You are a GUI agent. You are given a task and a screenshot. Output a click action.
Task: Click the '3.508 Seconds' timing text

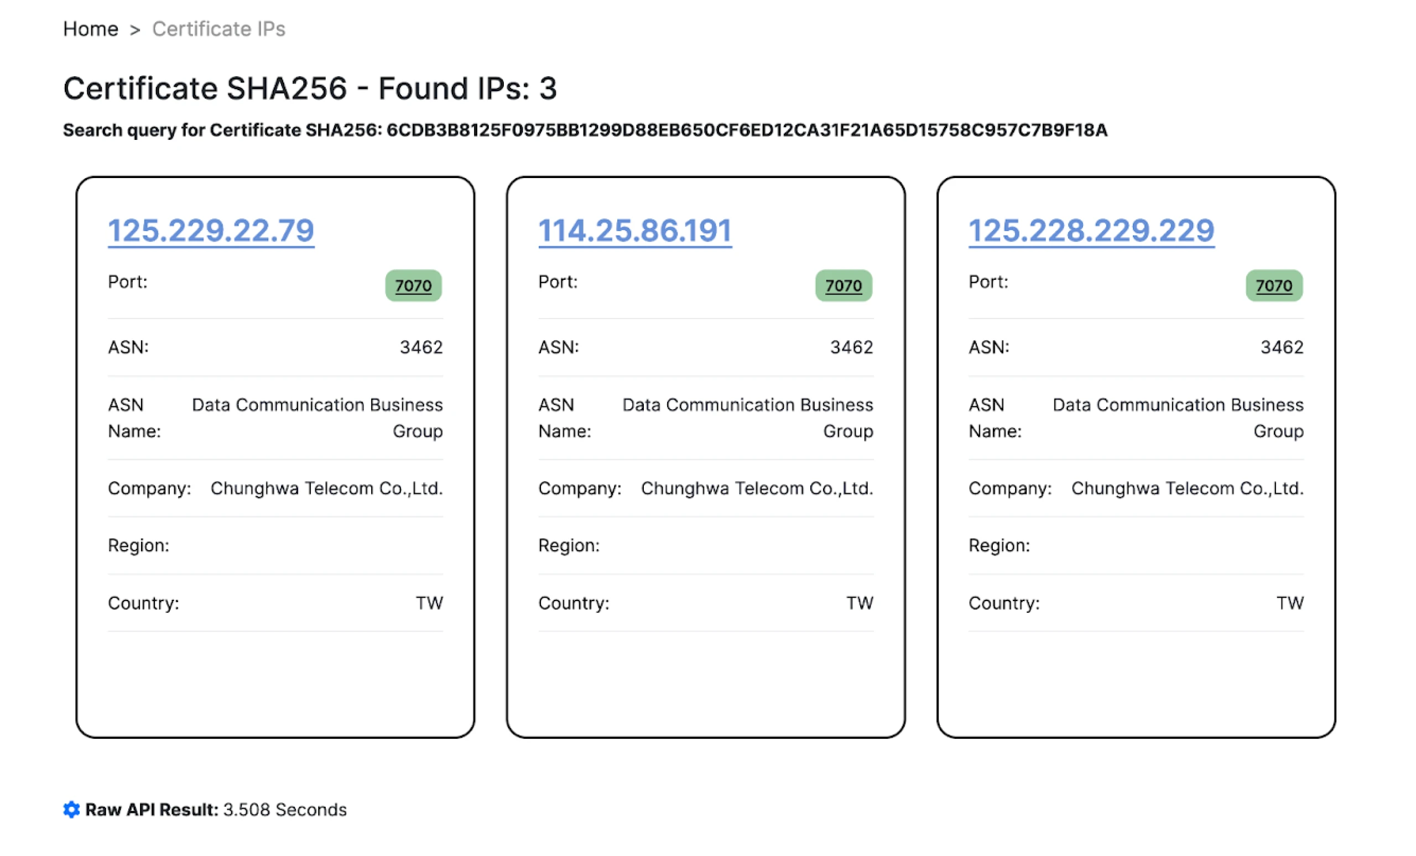[285, 810]
